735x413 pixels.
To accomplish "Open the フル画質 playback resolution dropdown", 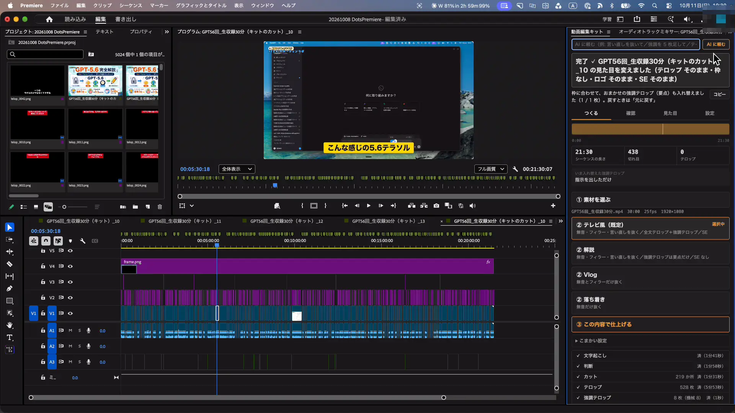I will pyautogui.click(x=491, y=169).
